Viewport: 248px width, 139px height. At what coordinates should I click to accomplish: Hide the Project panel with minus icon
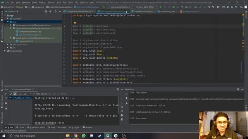[60, 12]
